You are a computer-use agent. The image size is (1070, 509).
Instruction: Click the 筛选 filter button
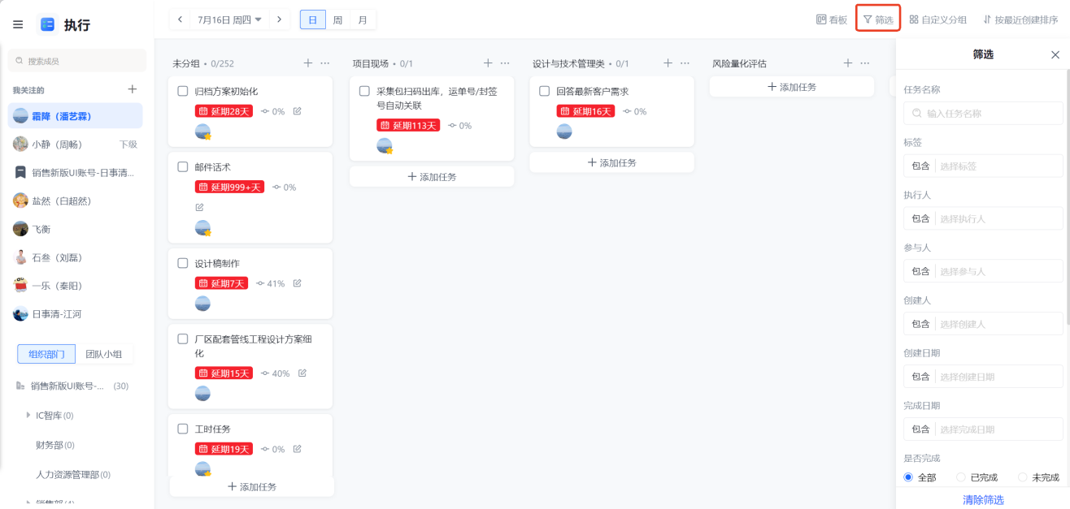tap(878, 19)
